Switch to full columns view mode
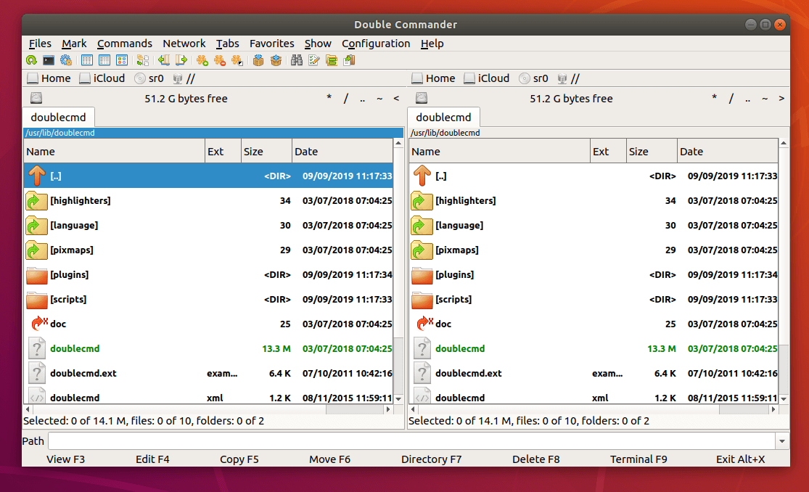 point(104,61)
